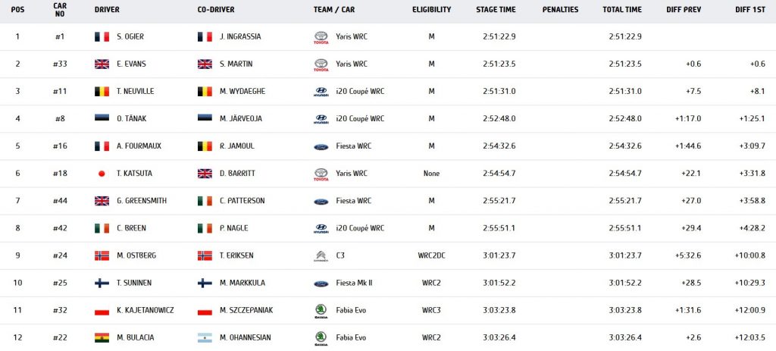Viewport: 776px width, 351px height.
Task: Click the Argentine flag next to M. Ohannesian
Action: 205,337
